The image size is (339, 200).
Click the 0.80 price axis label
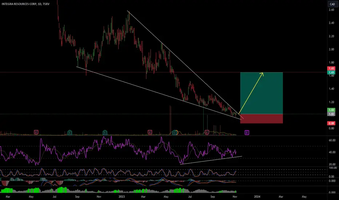point(331,128)
